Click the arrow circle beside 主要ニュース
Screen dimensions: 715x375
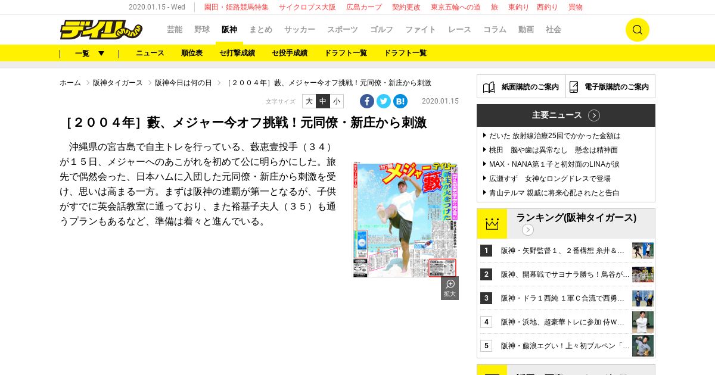[594, 115]
